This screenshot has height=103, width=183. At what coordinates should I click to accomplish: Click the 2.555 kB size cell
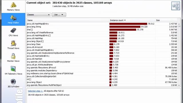point(173,44)
